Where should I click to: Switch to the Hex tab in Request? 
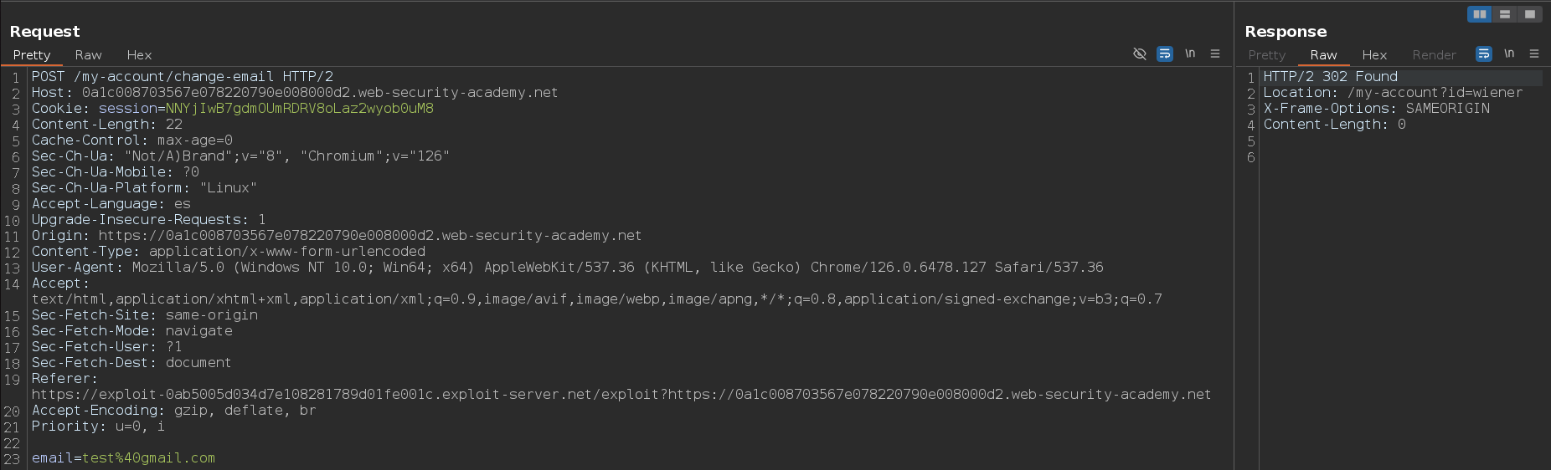click(139, 55)
